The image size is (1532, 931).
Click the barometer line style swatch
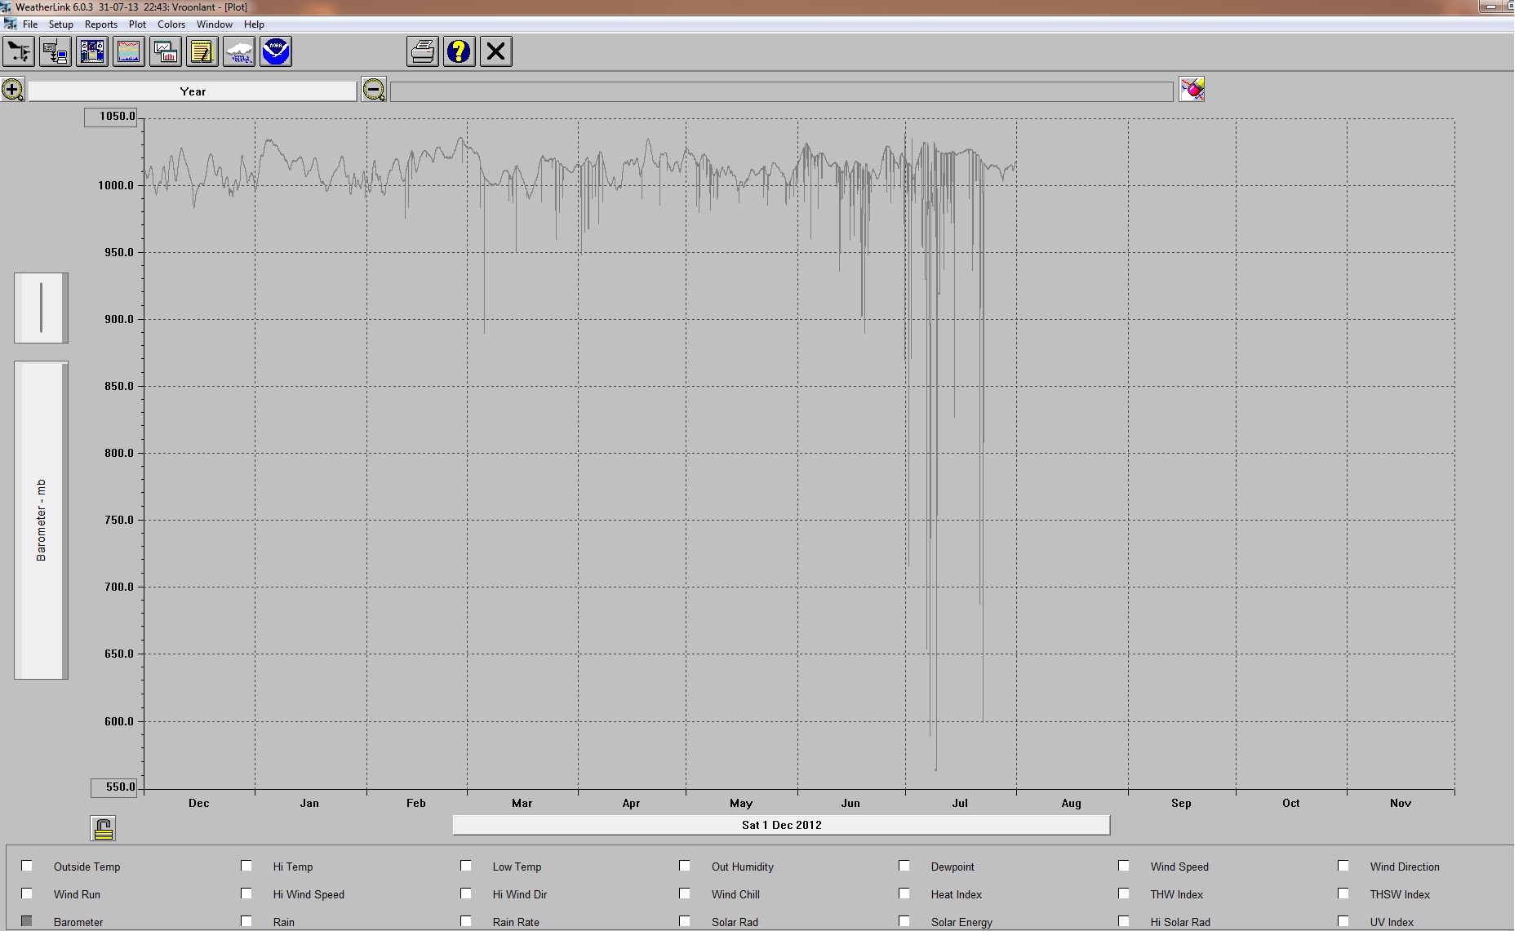(41, 308)
